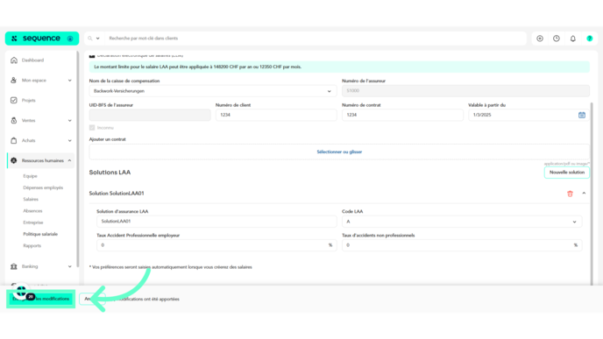Click Nouvelle solution button
This screenshot has height=339, width=603.
(x=567, y=173)
